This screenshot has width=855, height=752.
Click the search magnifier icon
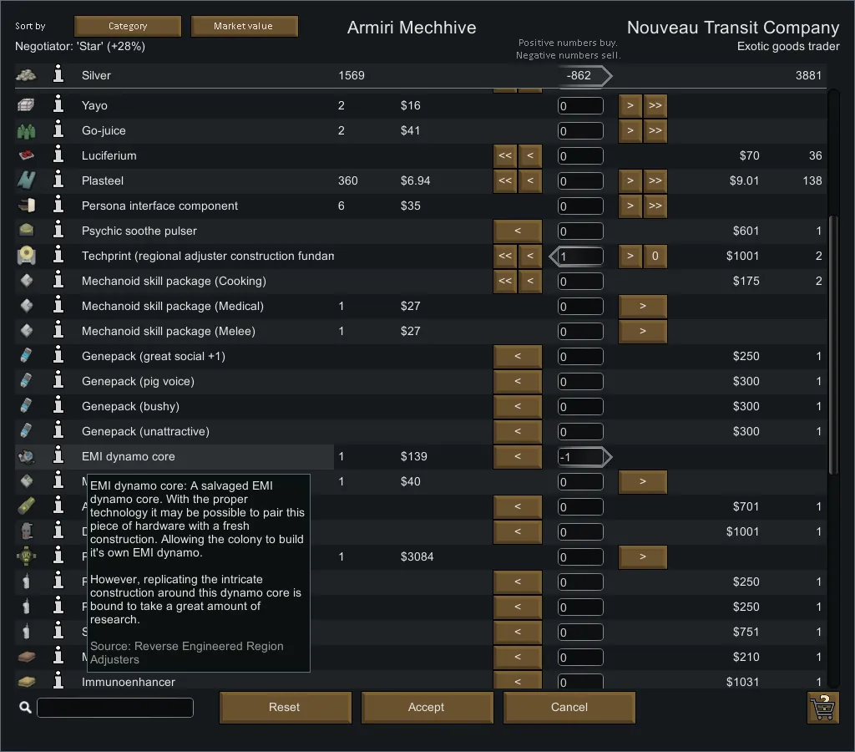[x=25, y=708]
